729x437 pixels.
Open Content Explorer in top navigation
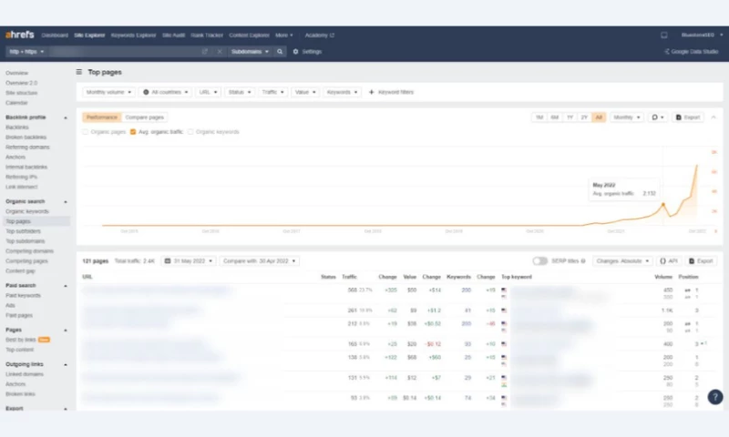[249, 36]
